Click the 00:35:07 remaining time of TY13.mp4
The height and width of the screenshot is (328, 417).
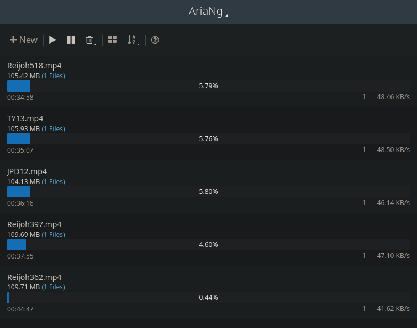click(20, 150)
